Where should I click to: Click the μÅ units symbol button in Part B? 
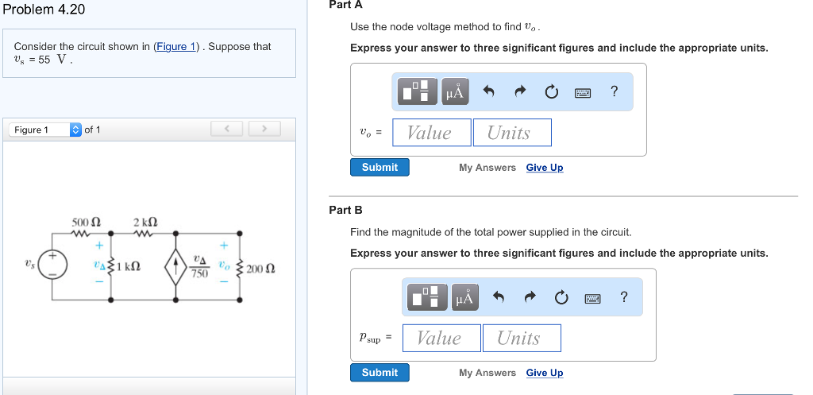click(x=464, y=297)
